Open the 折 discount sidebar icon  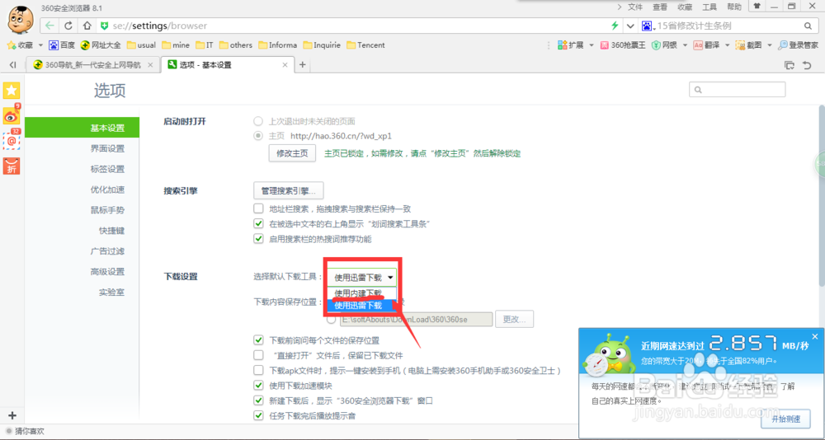point(12,165)
